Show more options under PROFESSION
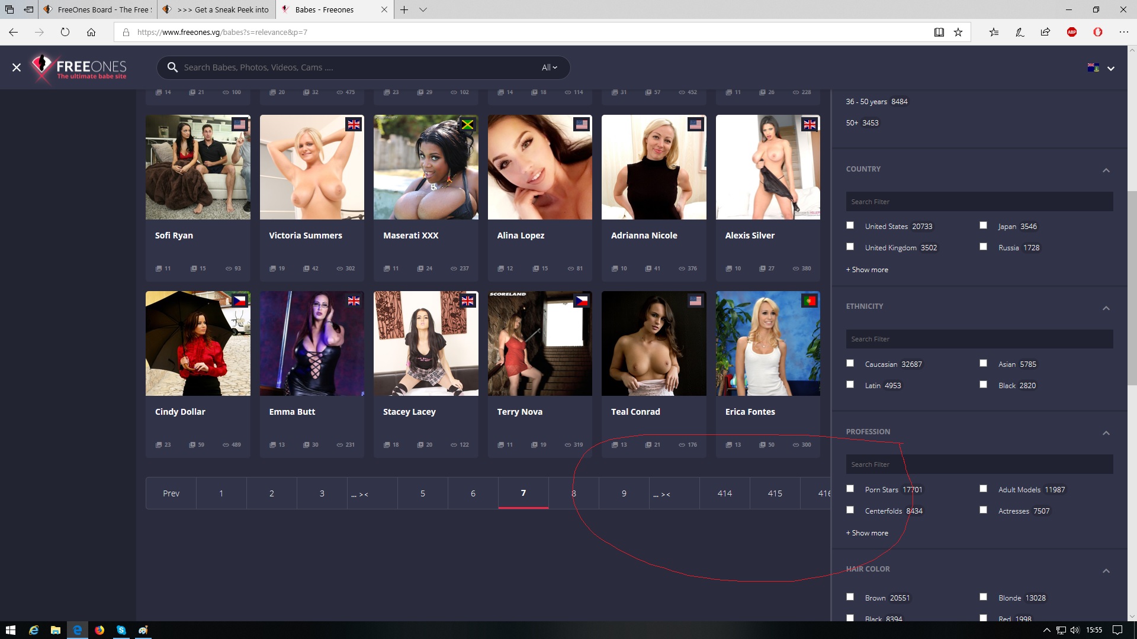Viewport: 1137px width, 639px height. coord(867,533)
